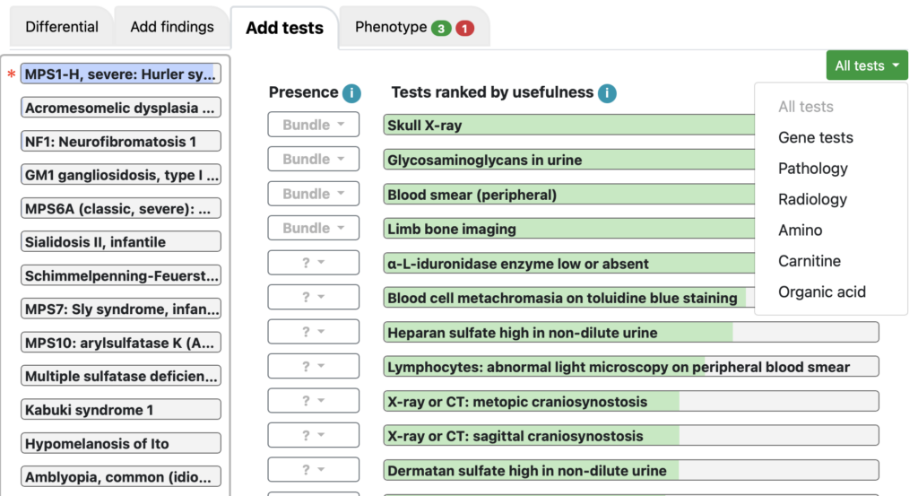918x496 pixels.
Task: Open presence dropdown for α-L-iduronidase enzyme
Action: pyautogui.click(x=313, y=262)
